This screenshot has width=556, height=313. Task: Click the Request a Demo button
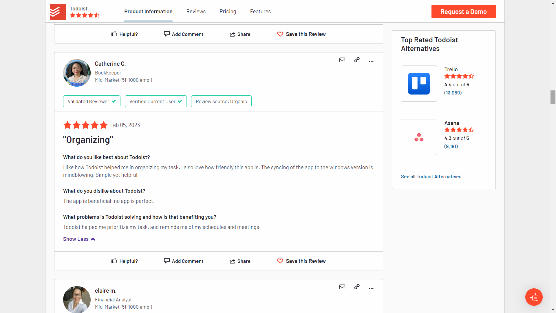click(x=463, y=11)
